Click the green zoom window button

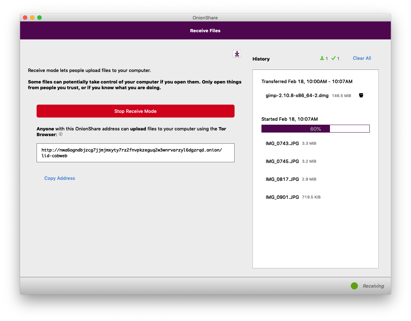pyautogui.click(x=39, y=18)
